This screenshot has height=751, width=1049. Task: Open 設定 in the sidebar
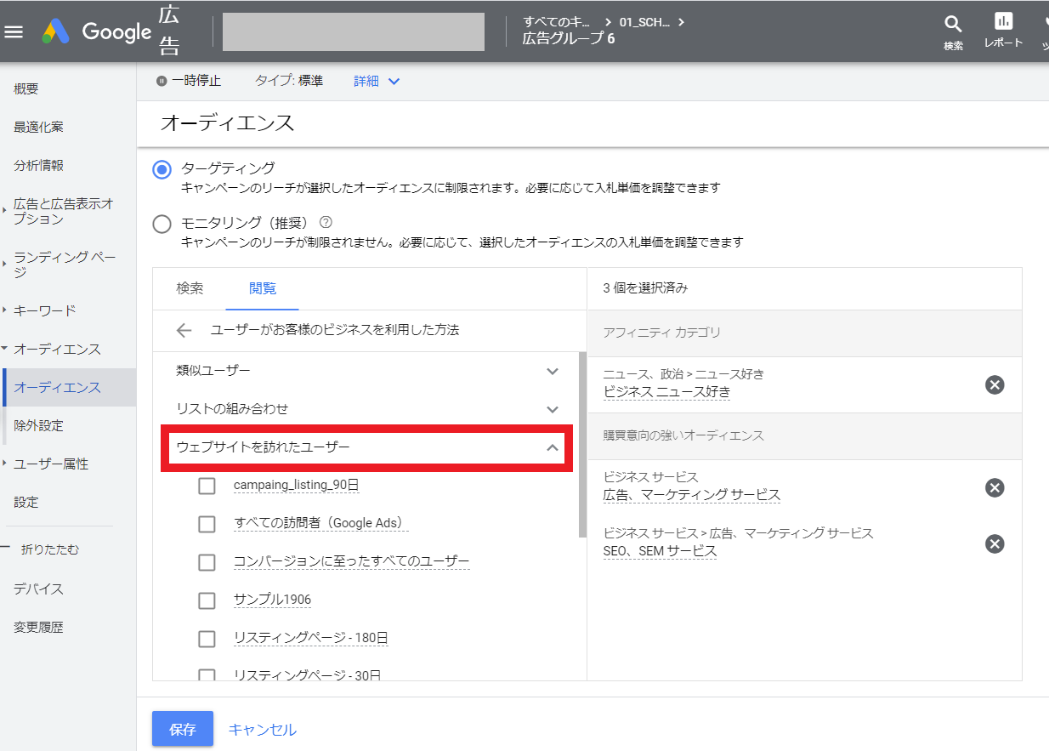click(x=26, y=502)
